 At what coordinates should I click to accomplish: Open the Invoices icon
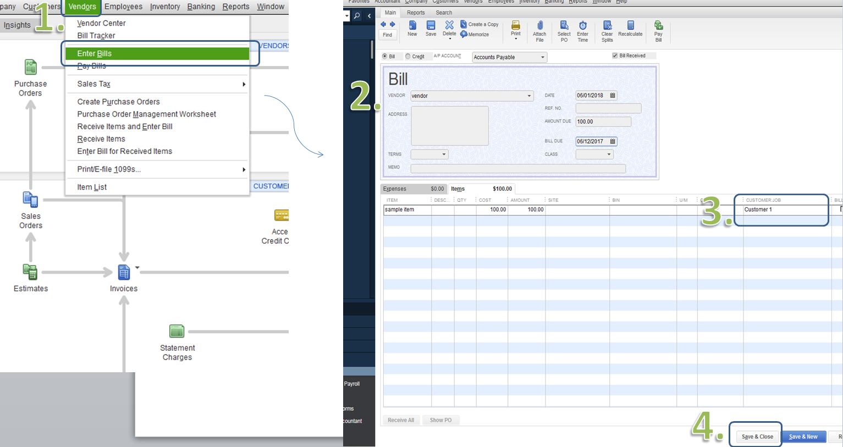(x=124, y=272)
